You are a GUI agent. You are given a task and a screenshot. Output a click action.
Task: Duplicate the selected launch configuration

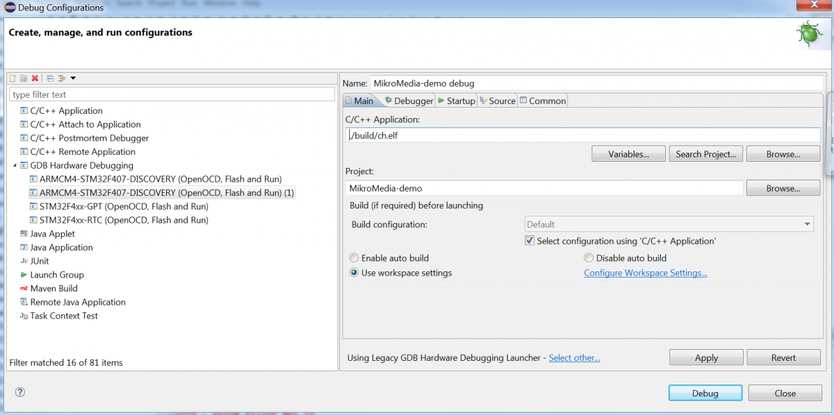[23, 78]
